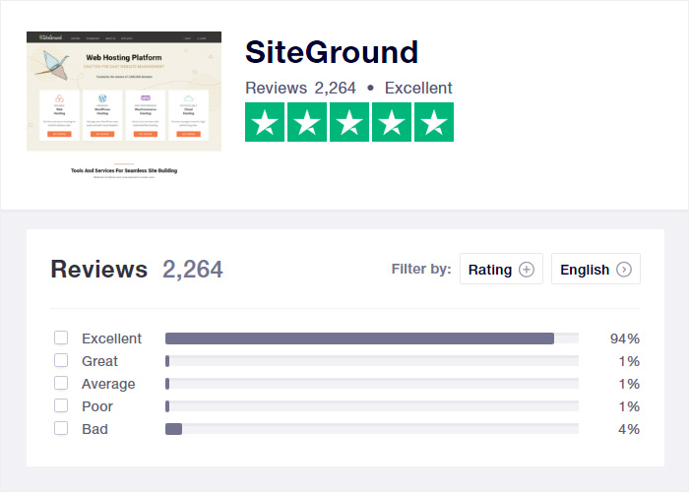Click the Bad label text
The image size is (689, 492).
click(94, 429)
